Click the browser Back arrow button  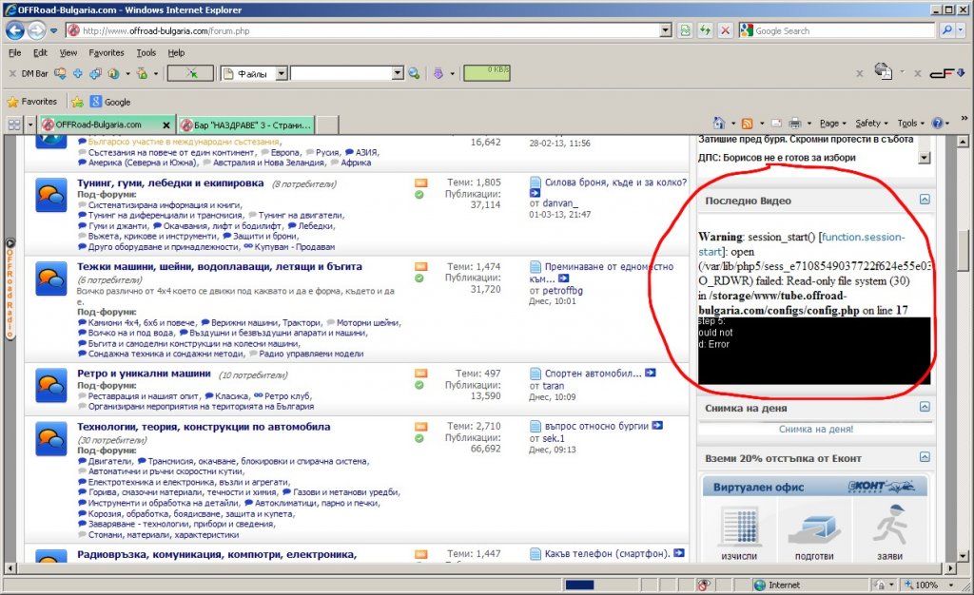(x=15, y=30)
